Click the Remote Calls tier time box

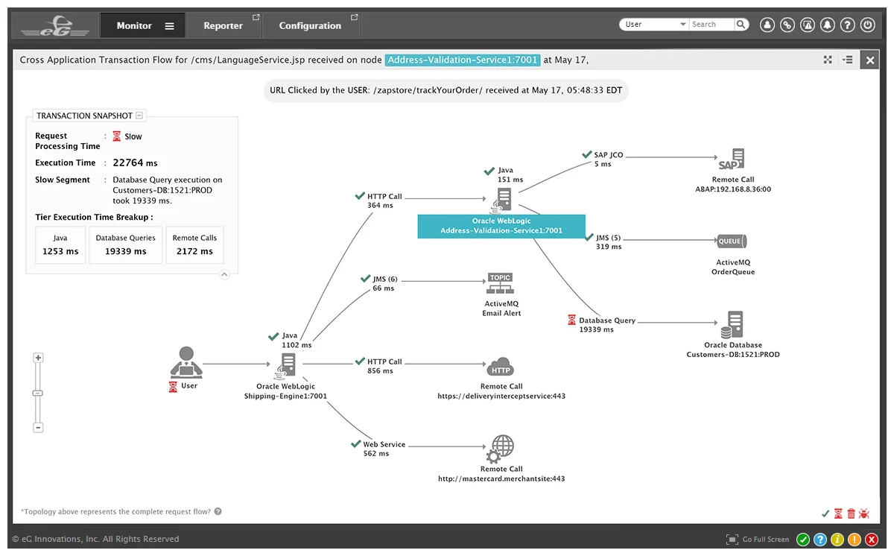(194, 245)
